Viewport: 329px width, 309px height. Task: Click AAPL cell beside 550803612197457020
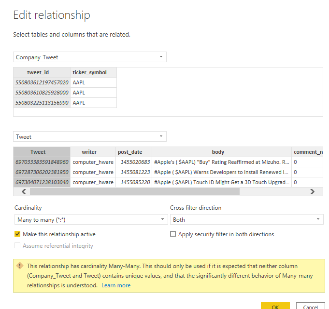[x=94, y=82]
